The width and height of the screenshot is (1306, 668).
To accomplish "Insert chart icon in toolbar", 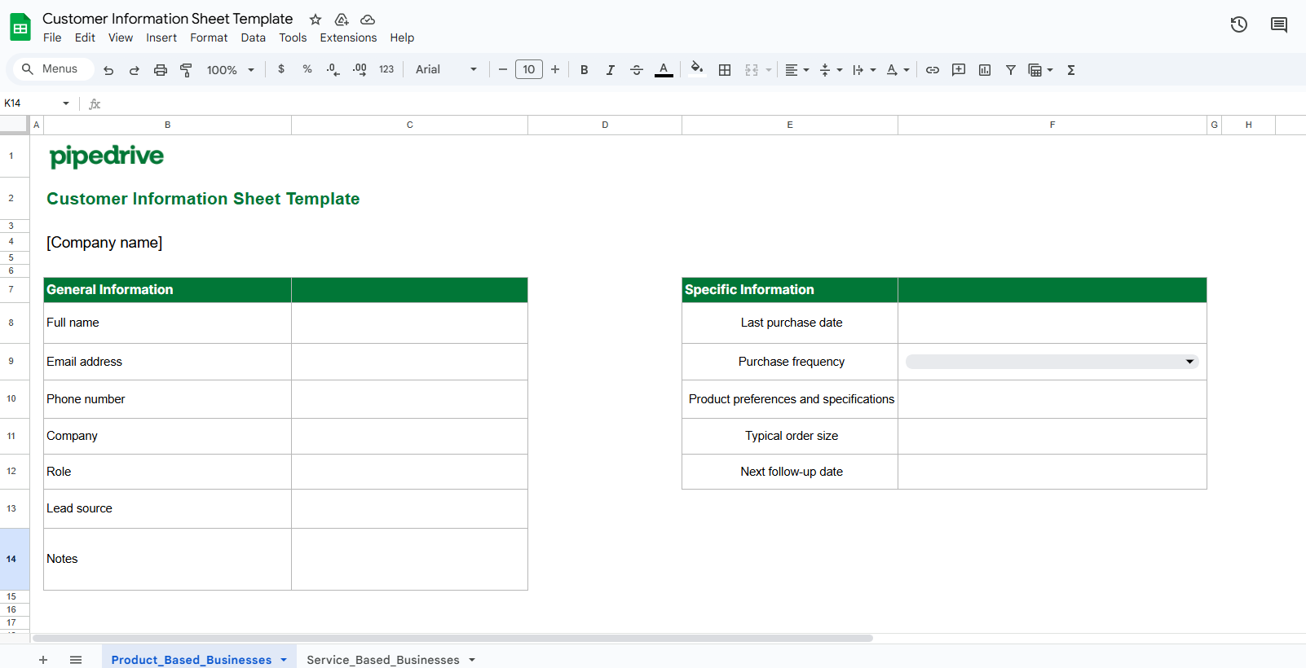I will [x=985, y=70].
